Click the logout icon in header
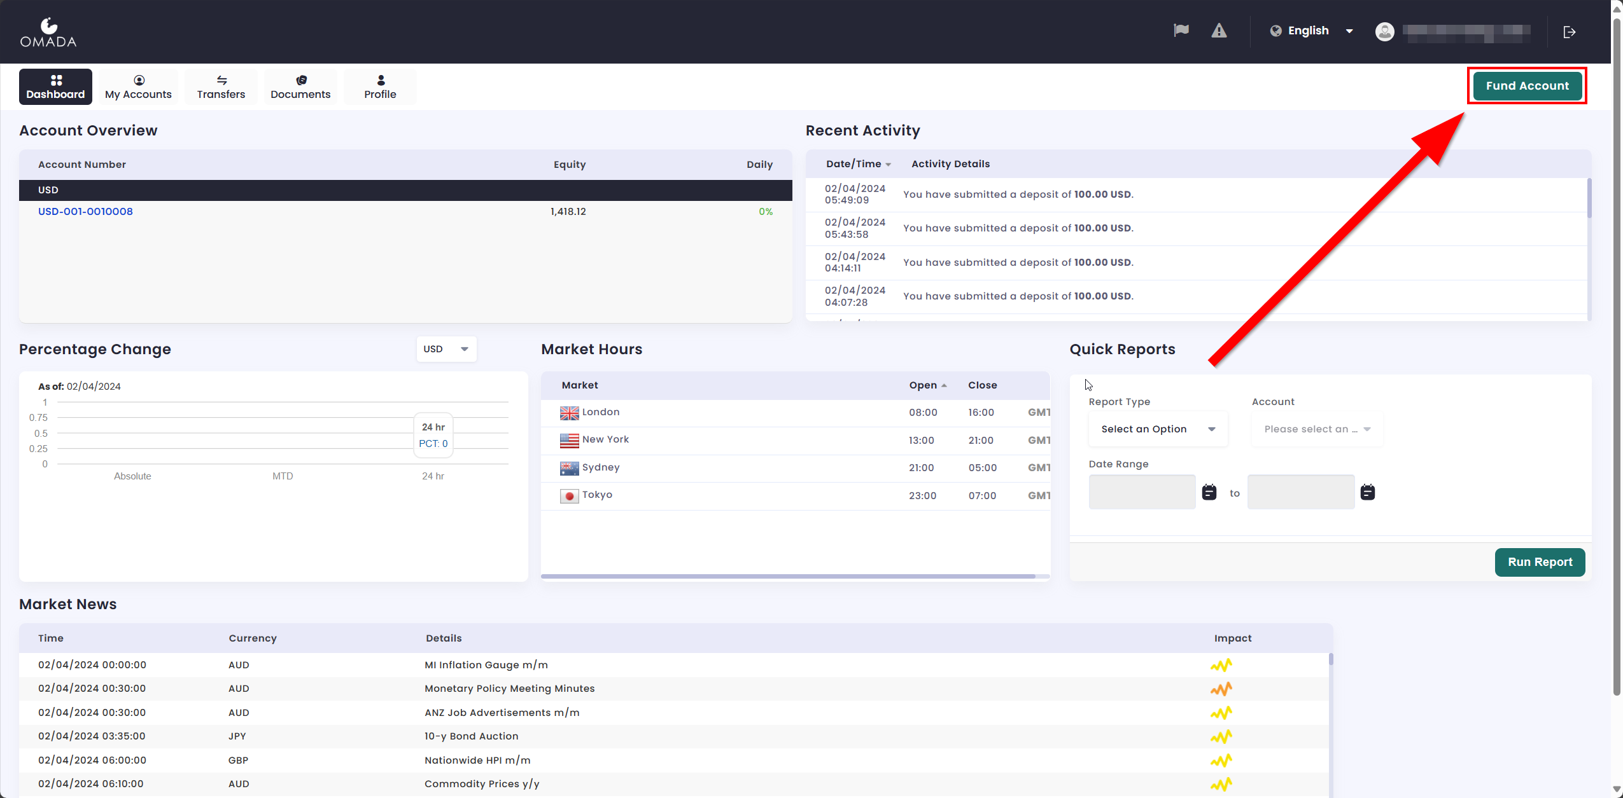The width and height of the screenshot is (1623, 798). click(x=1570, y=32)
